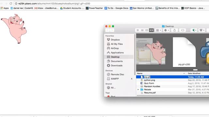
Task: Close the Finder Desktop window
Action: tap(106, 26)
